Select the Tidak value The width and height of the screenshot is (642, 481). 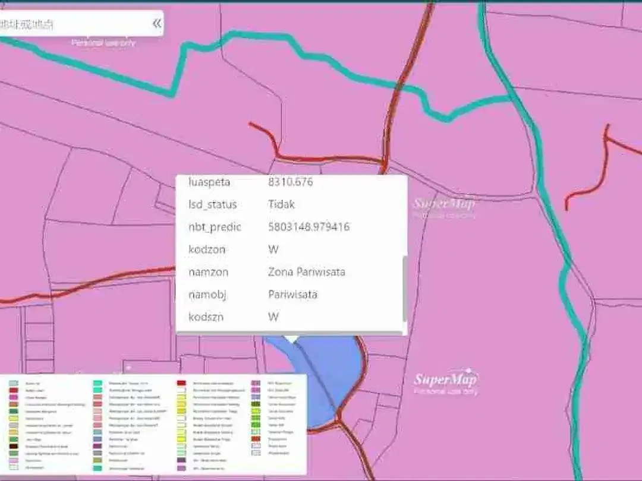point(281,204)
